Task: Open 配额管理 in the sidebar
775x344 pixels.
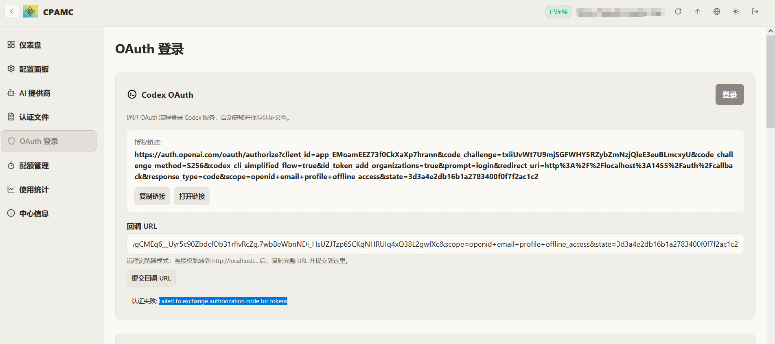Action: tap(49, 165)
